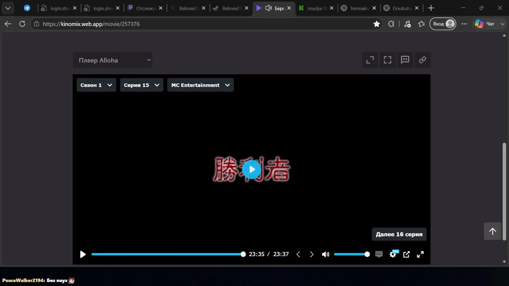The height and width of the screenshot is (286, 509).
Task: Open player quality settings gear
Action: tap(393, 254)
